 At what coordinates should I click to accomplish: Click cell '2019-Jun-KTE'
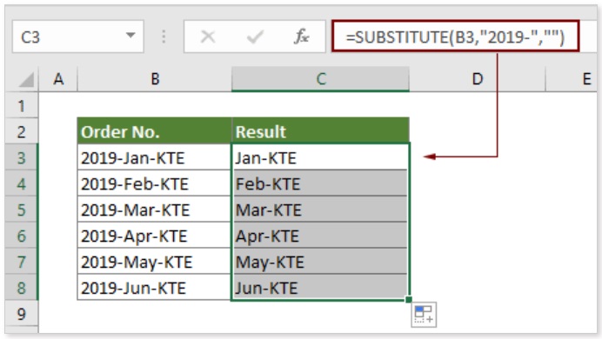[154, 288]
